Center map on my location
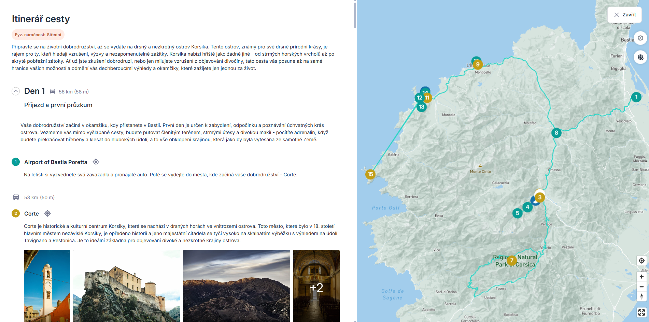The width and height of the screenshot is (649, 322). 641,261
